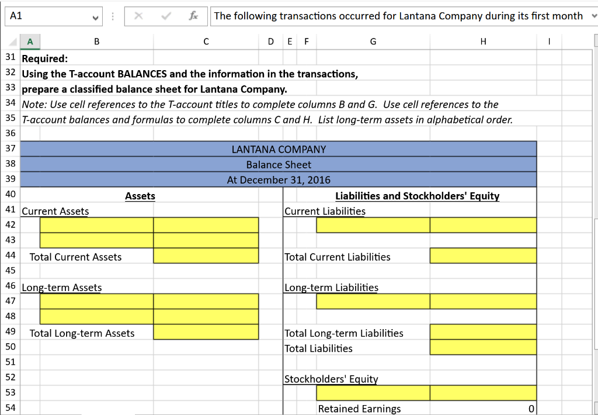Click the yellow cell beside Total Current Liabilities
The width and height of the screenshot is (598, 415).
coord(483,255)
